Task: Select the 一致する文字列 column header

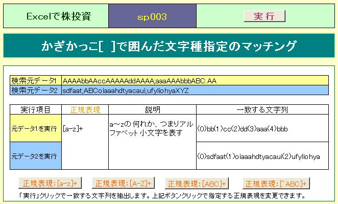Action: [262, 109]
